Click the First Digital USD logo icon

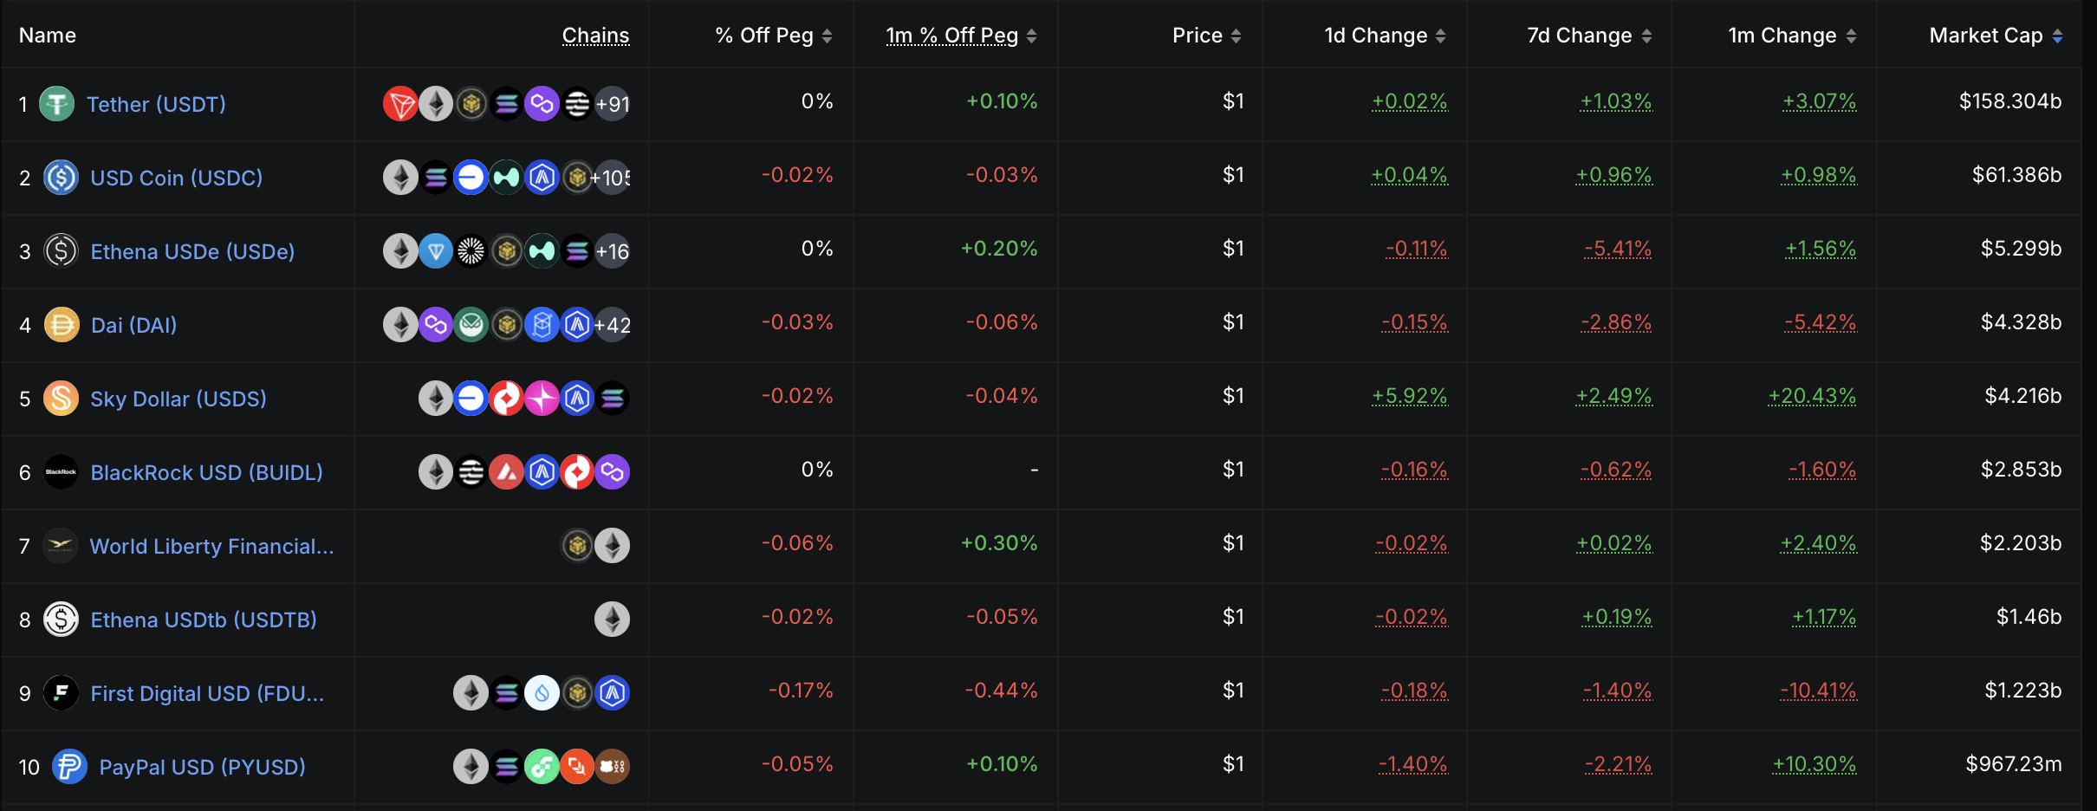click(x=61, y=693)
